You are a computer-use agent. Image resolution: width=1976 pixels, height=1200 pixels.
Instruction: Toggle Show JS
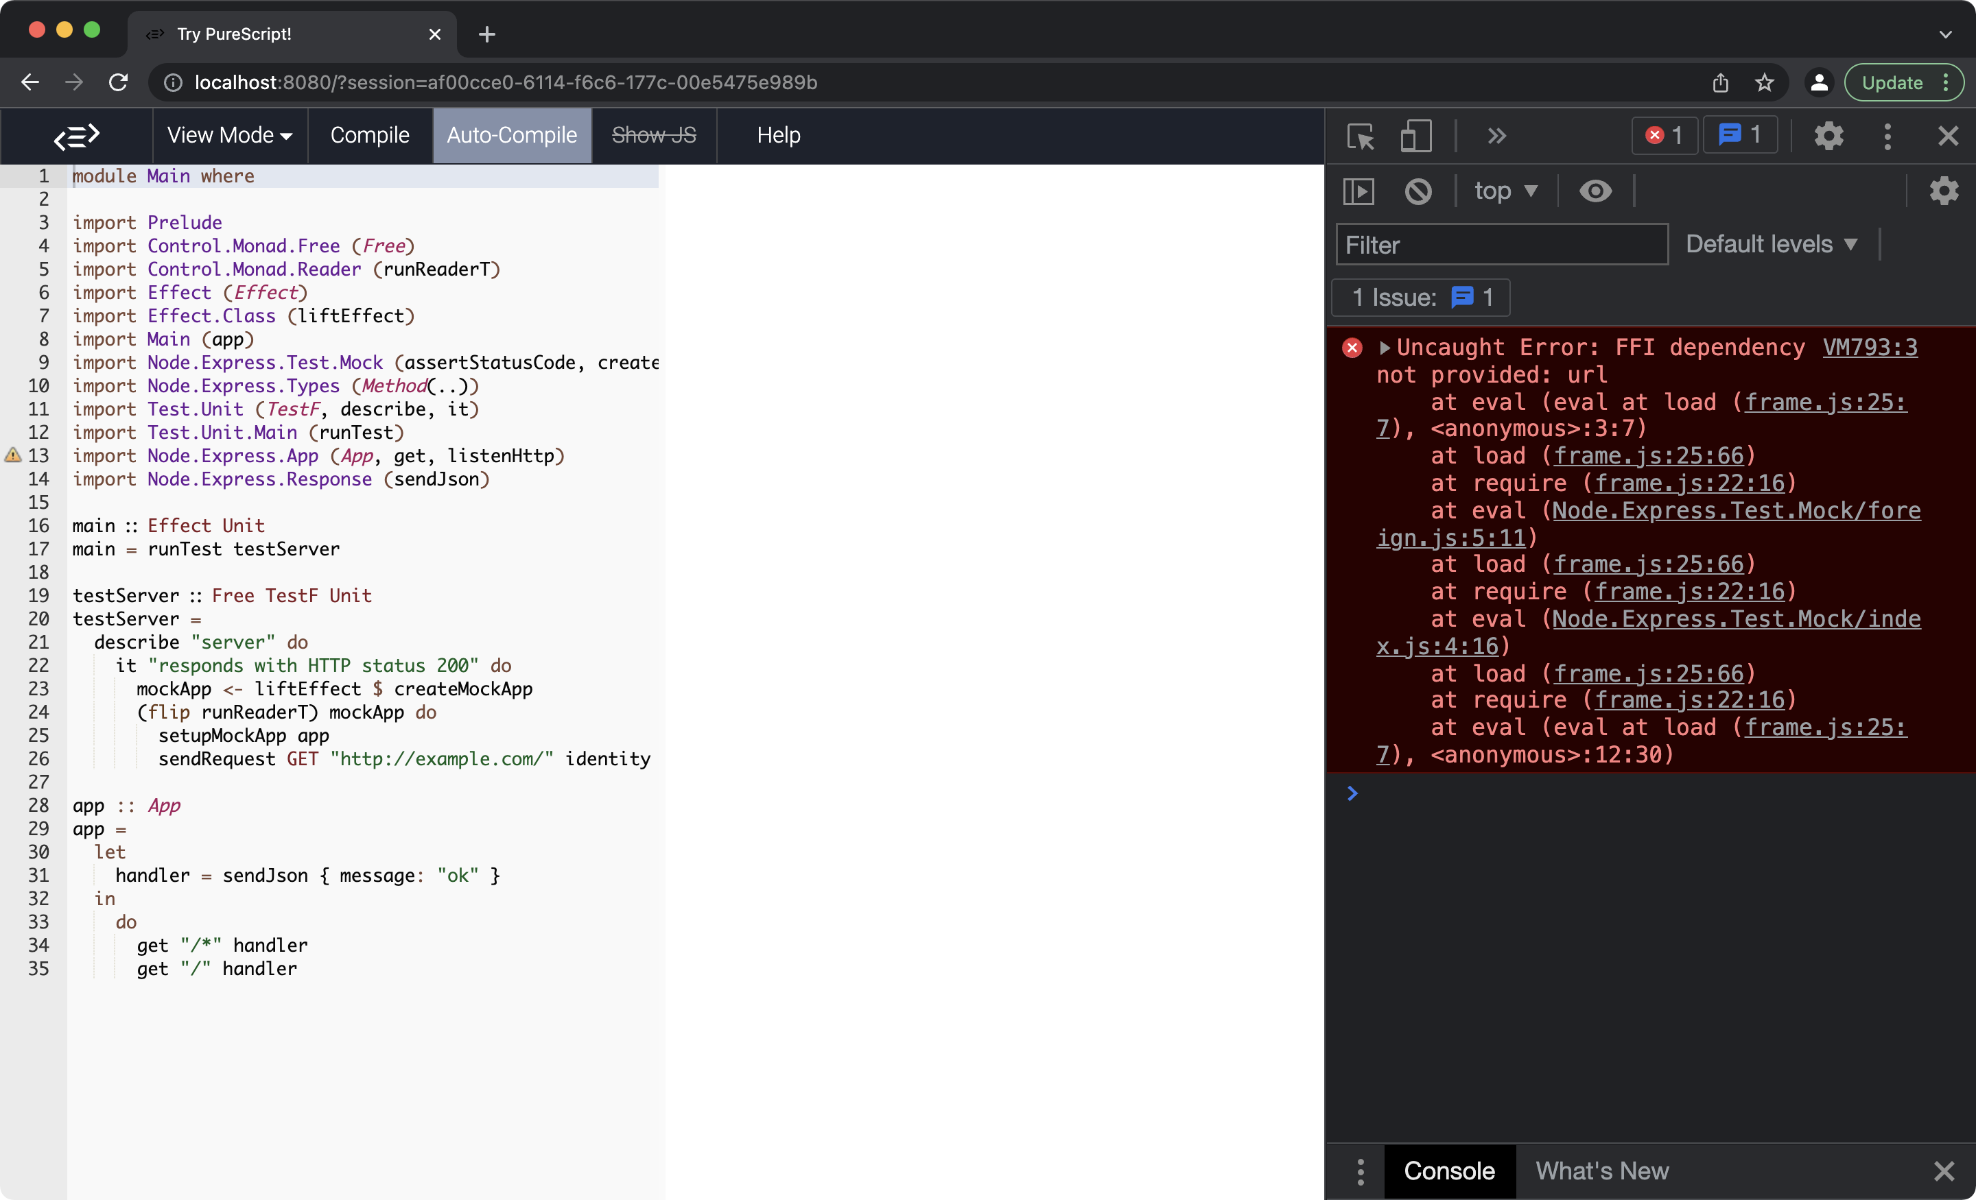[x=654, y=136]
